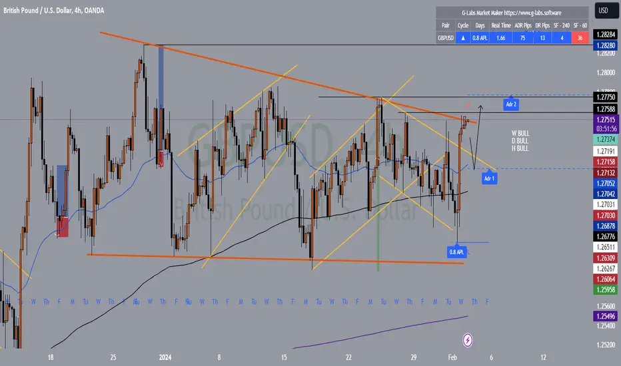Click the red 1.26064 price label
This screenshot has width=621, height=366.
click(605, 279)
